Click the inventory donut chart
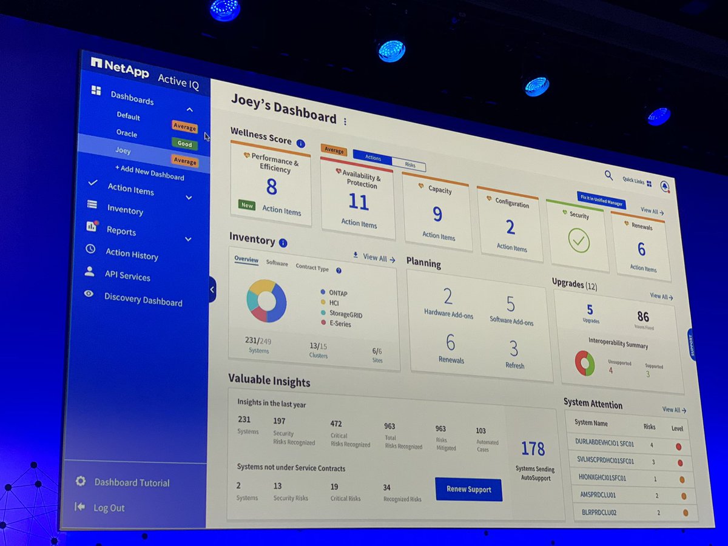The height and width of the screenshot is (546, 728). [x=266, y=301]
